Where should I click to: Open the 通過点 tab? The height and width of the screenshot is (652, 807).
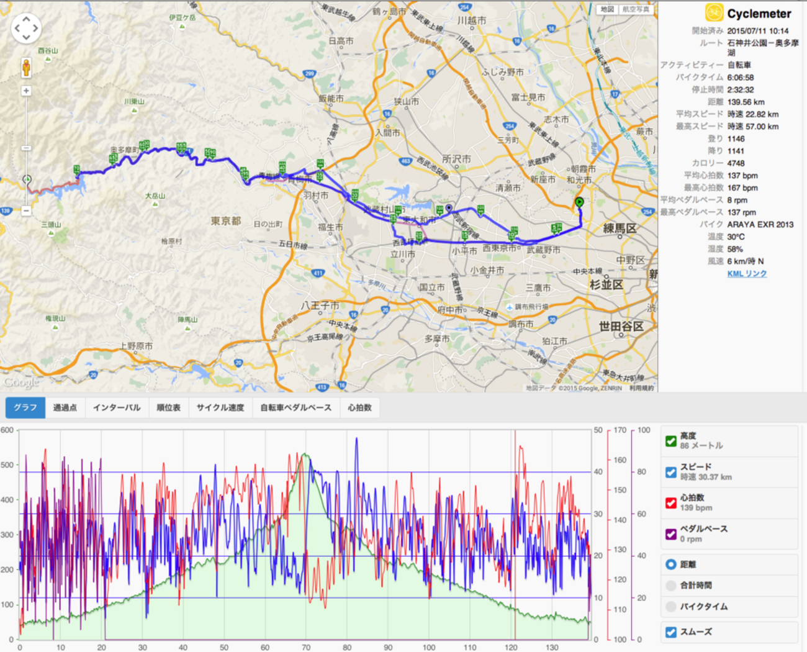(65, 408)
